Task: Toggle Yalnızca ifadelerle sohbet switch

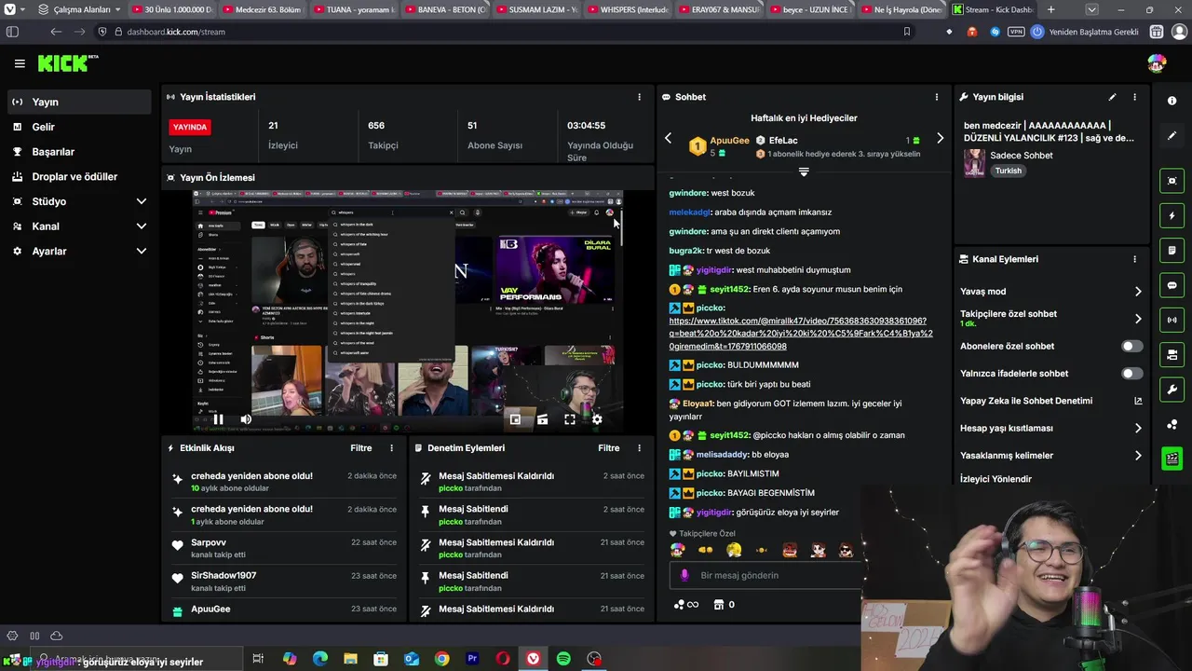Action: click(1131, 374)
